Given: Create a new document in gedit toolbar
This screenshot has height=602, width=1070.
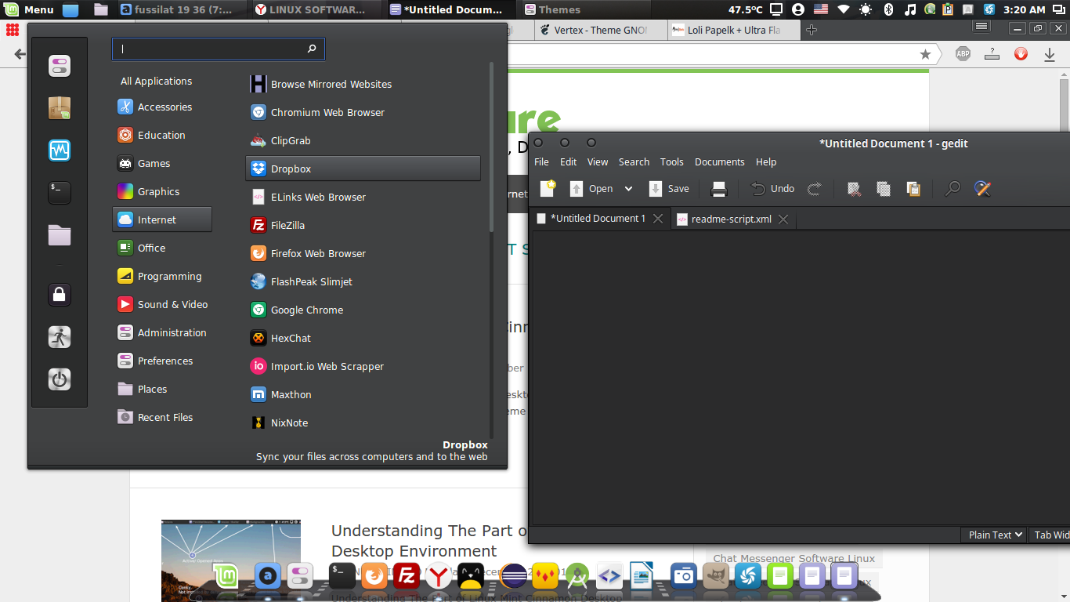Looking at the screenshot, I should (548, 188).
